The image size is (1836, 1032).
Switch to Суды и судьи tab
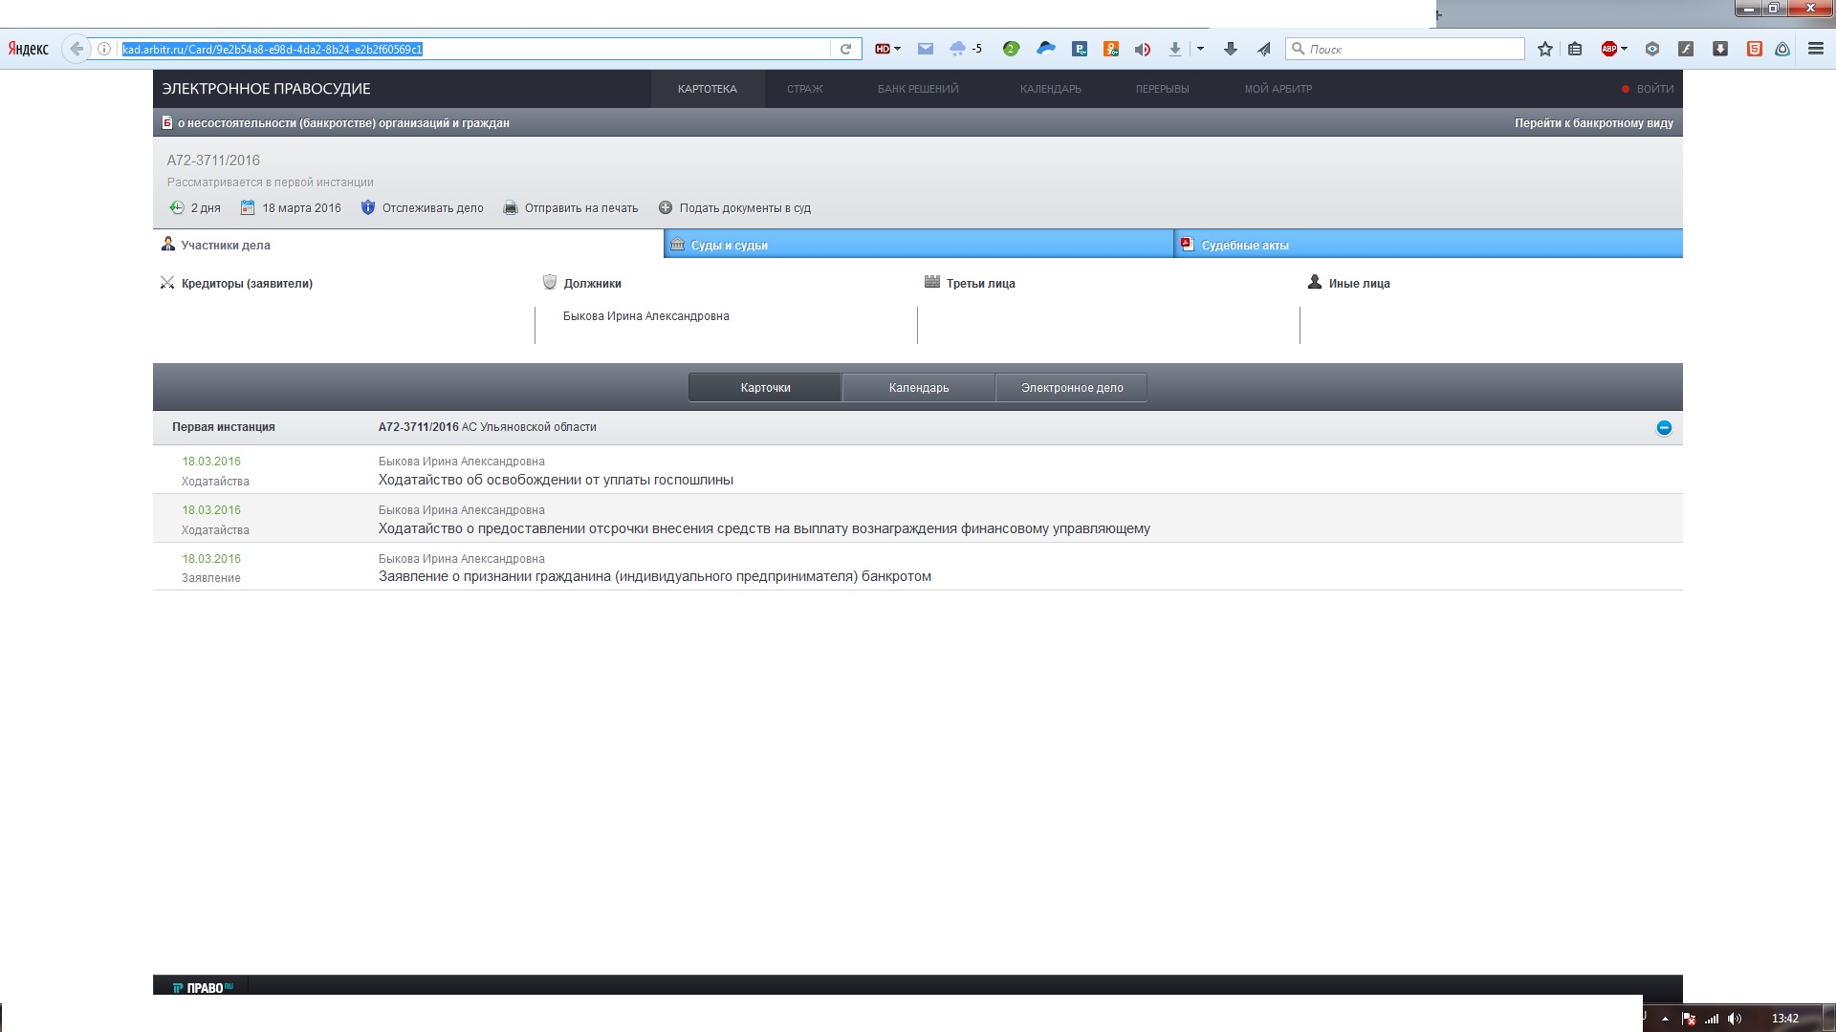click(x=729, y=245)
